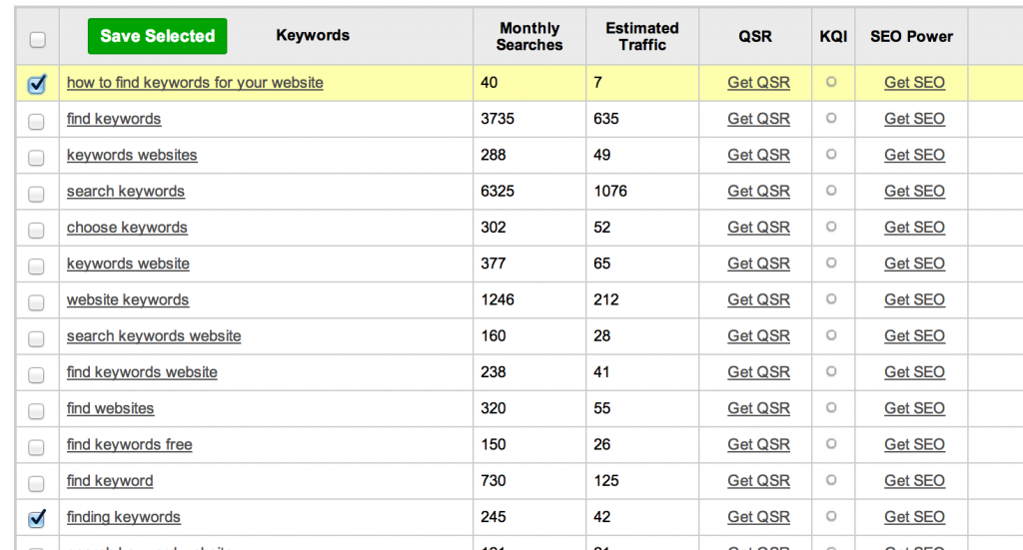Click Get QSR for 'website keywords'
Screen dimensions: 1023x550
click(758, 299)
